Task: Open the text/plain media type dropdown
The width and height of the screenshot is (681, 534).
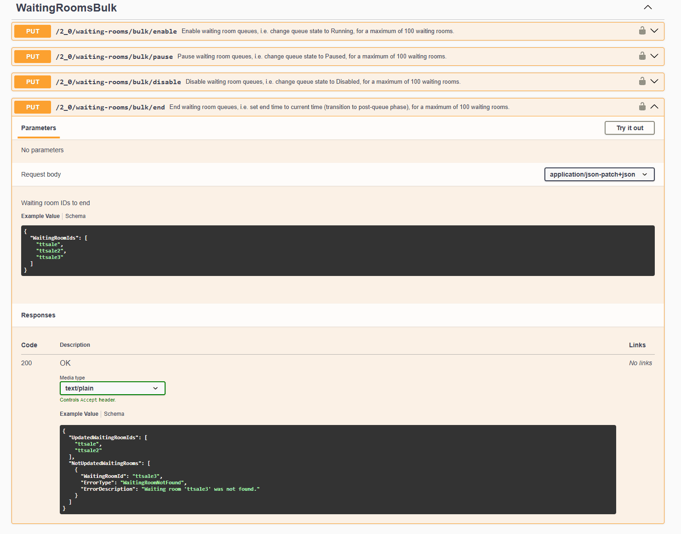Action: (x=112, y=388)
